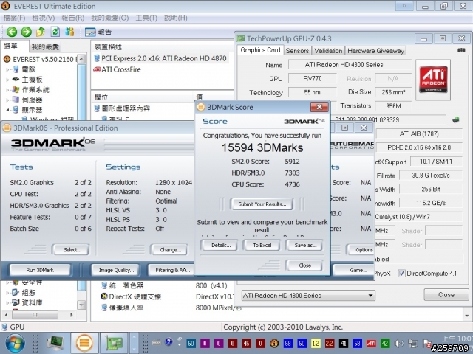Viewport: 473px width, 354px height.
Task: Open the 檔案(F) menu
Action: [14, 18]
